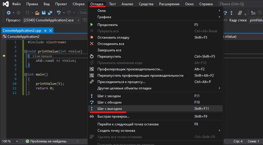Click the Restart circular arrow icon in menu
The image size is (263, 145).
(x=92, y=57)
